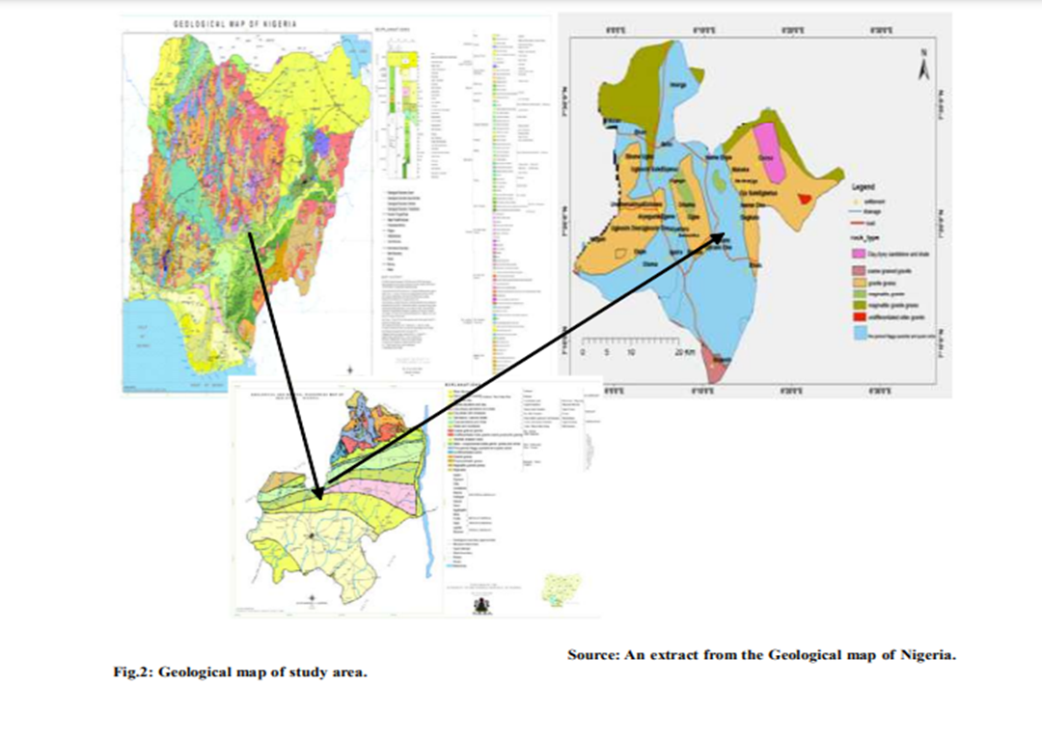Click the north arrow on the regional map
The height and width of the screenshot is (740, 1042).
[x=924, y=63]
